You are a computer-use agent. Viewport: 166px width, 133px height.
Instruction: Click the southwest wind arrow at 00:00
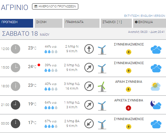point(89,123)
